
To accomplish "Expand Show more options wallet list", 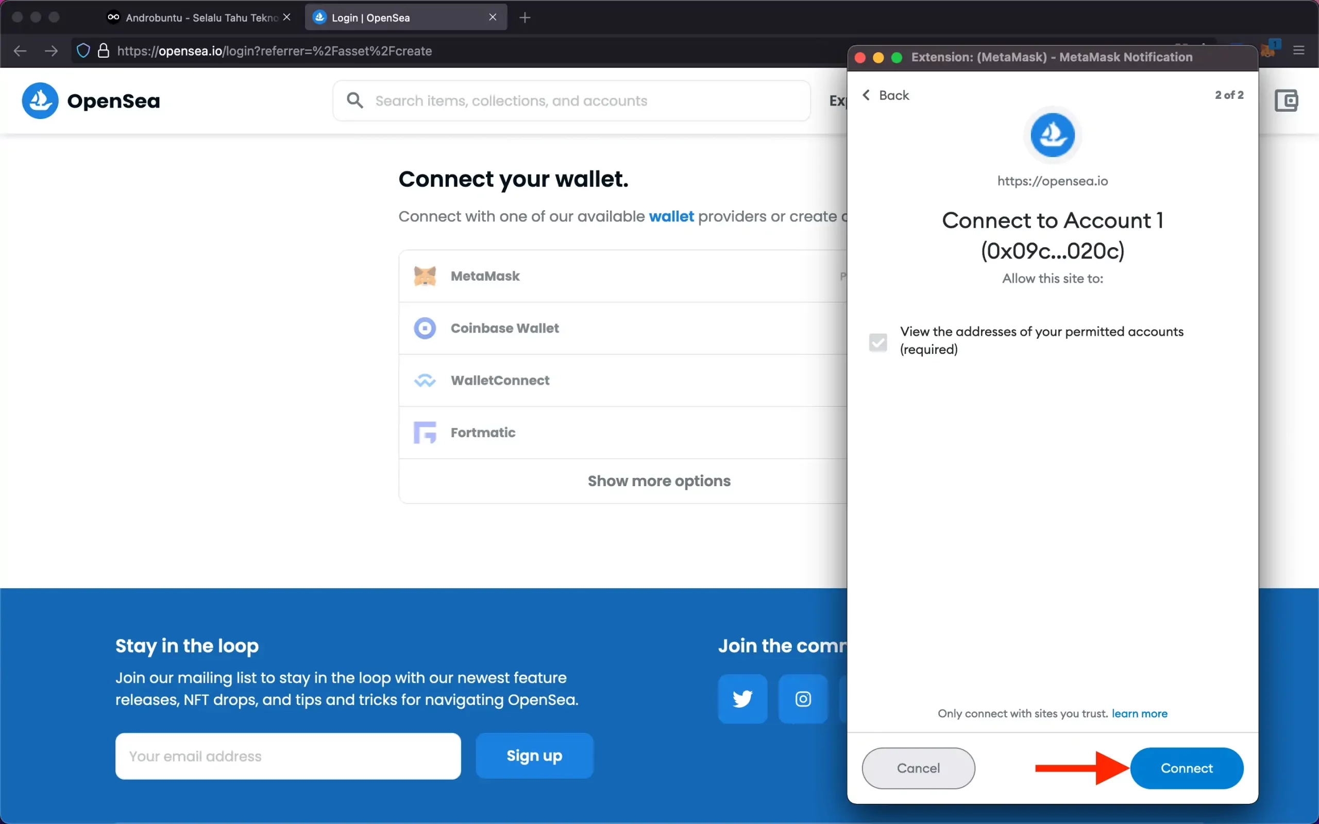I will [x=658, y=480].
